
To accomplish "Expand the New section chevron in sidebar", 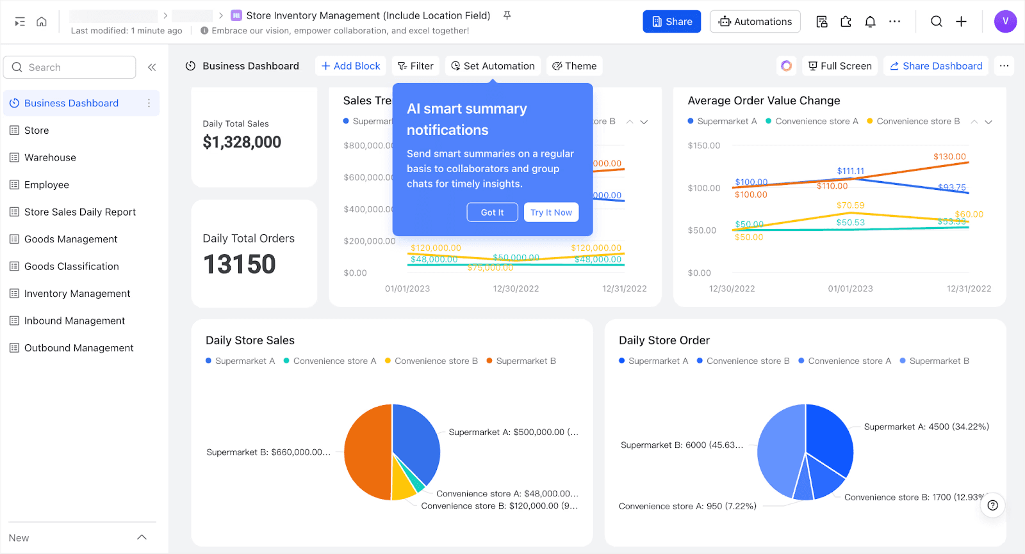I will (x=142, y=537).
